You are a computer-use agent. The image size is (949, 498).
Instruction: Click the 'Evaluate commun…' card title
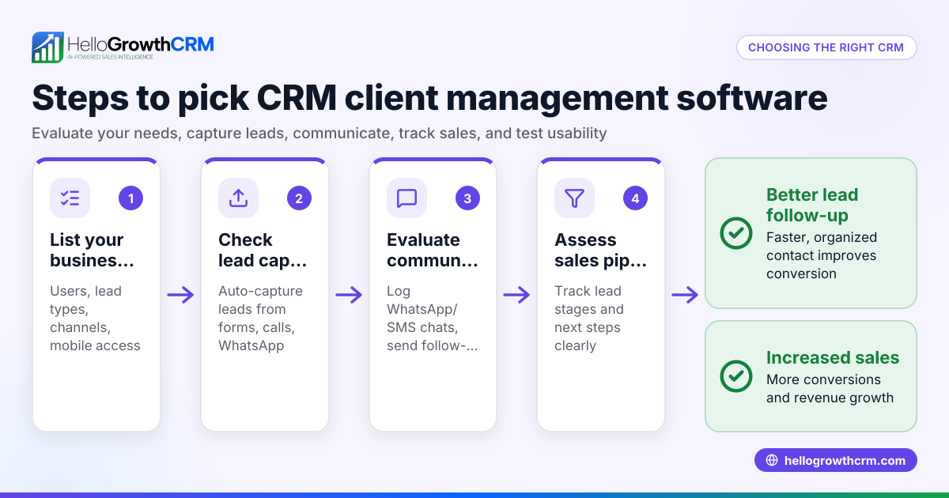433,250
